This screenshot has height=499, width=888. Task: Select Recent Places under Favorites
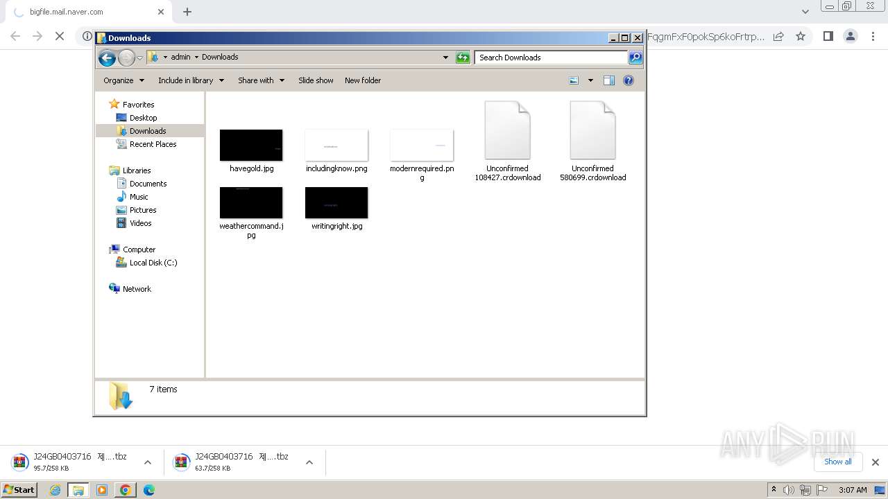click(153, 144)
